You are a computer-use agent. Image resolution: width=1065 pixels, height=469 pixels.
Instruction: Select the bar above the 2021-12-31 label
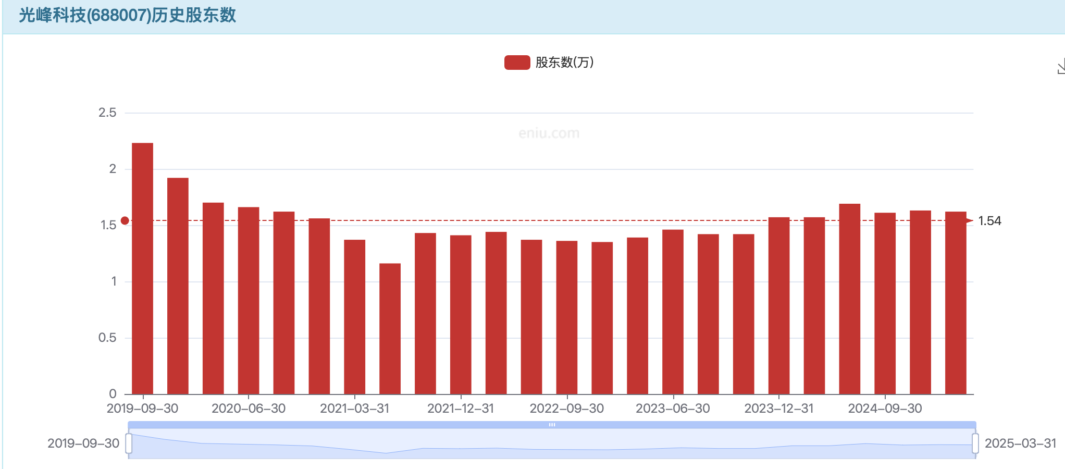click(x=461, y=315)
